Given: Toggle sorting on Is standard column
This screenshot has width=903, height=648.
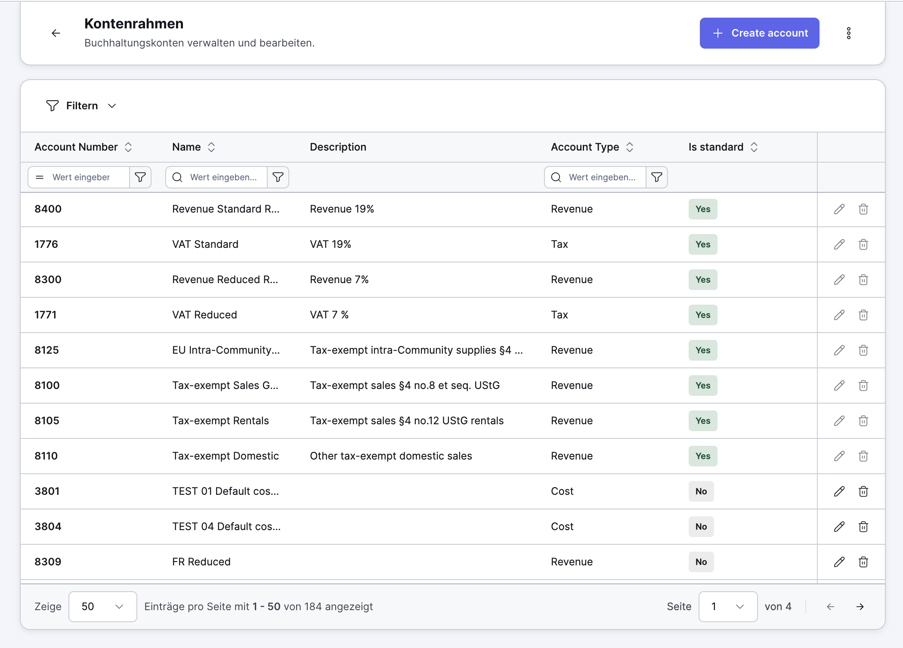Looking at the screenshot, I should point(754,147).
